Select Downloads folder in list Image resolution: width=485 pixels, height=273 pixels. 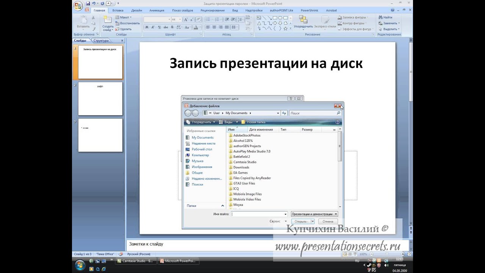click(x=241, y=167)
